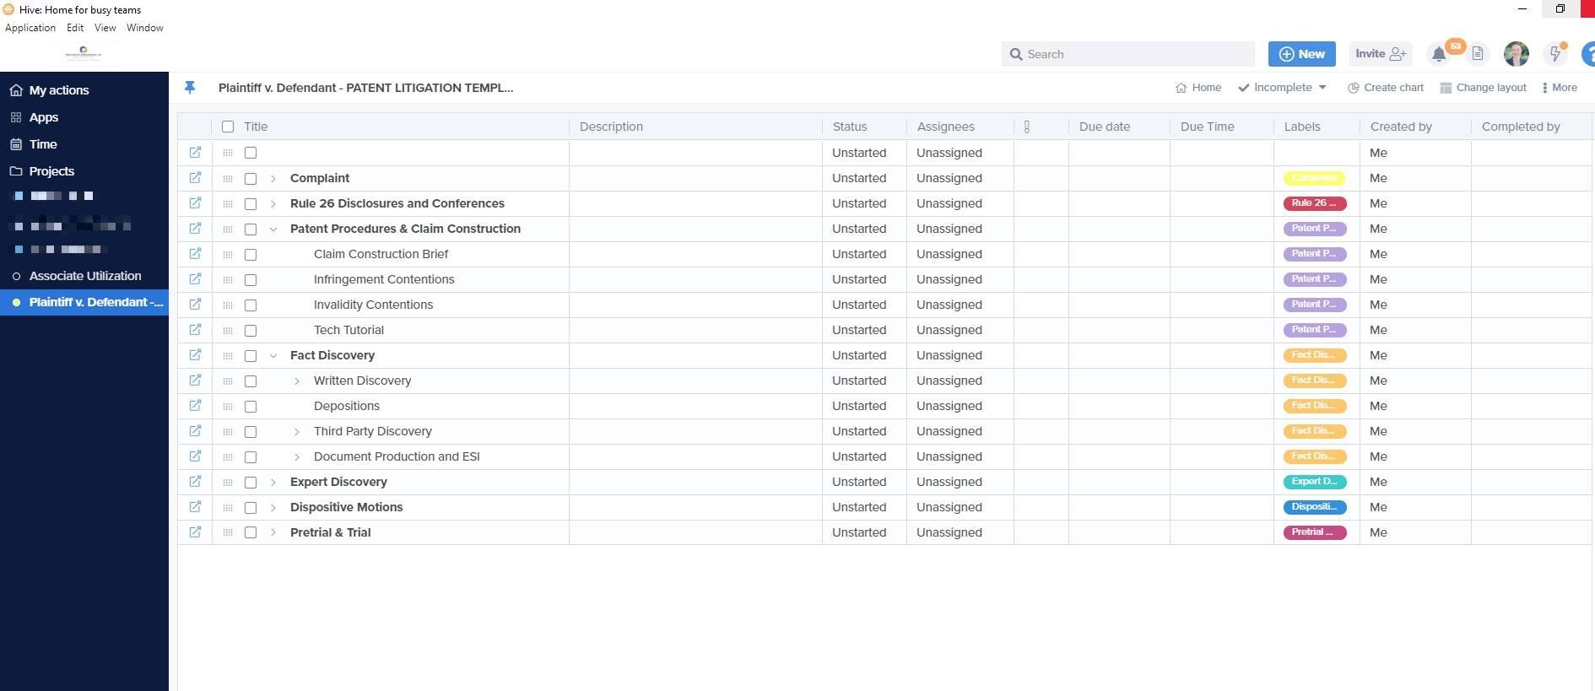
Task: Collapse Patent Procedures & Claim Construction group
Action: [x=273, y=229]
